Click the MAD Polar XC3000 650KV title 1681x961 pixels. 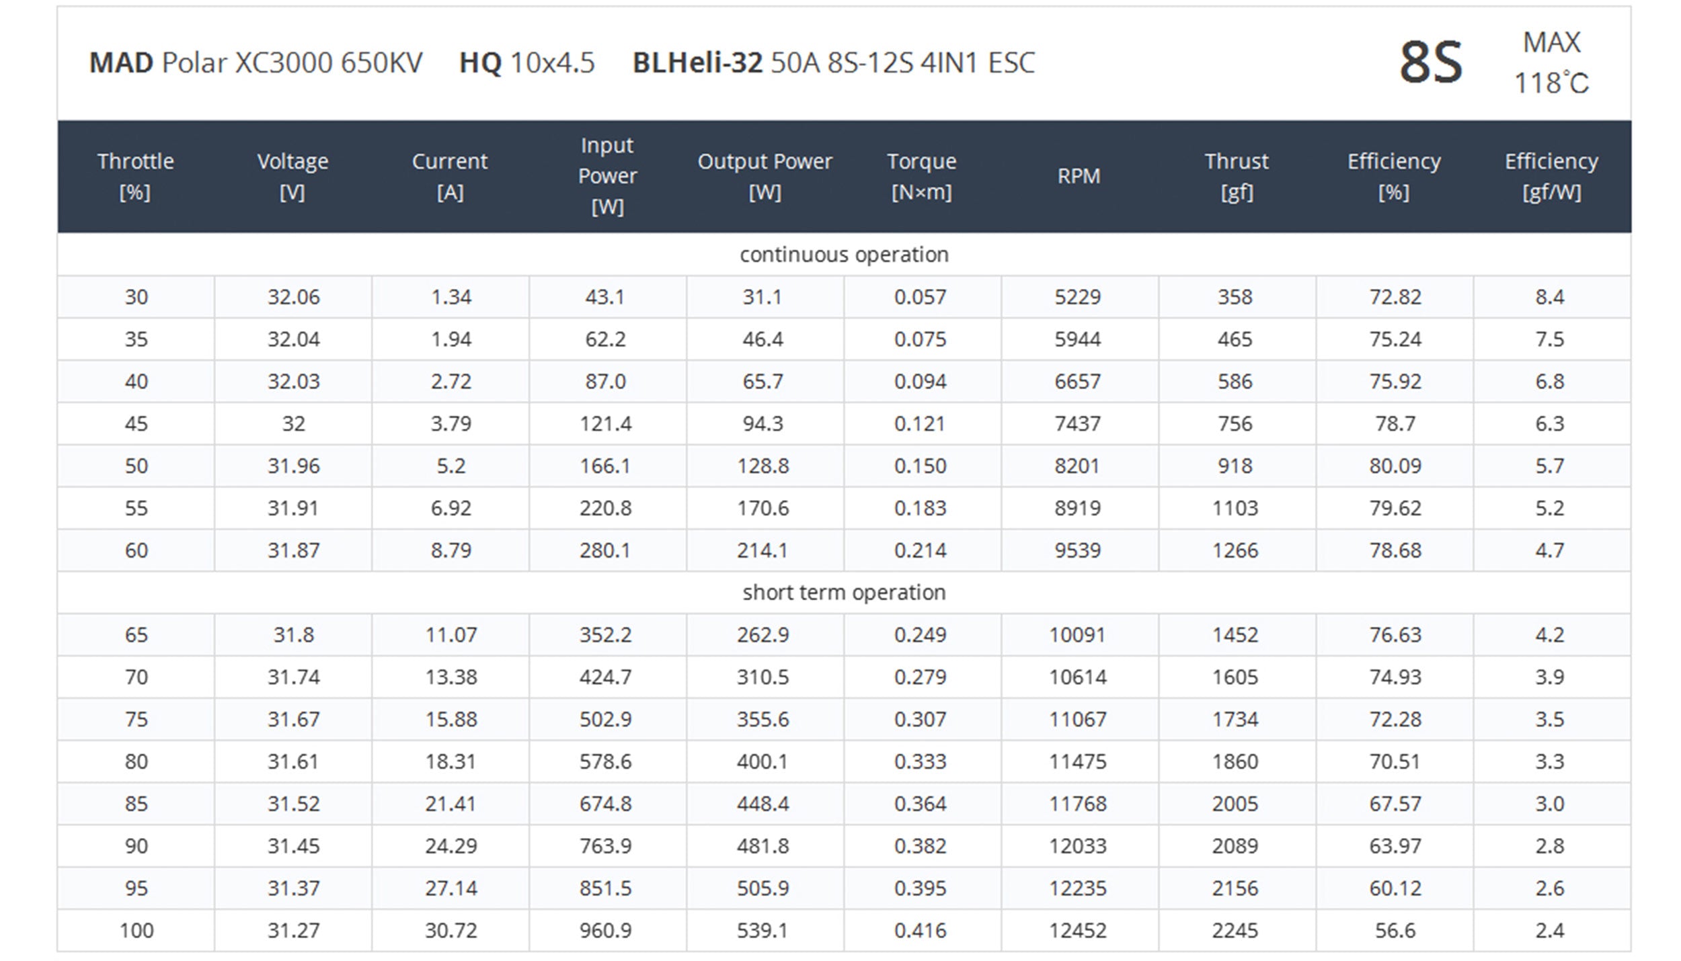256,63
